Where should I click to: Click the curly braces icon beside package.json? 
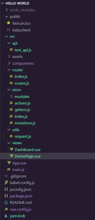pos(6,196)
